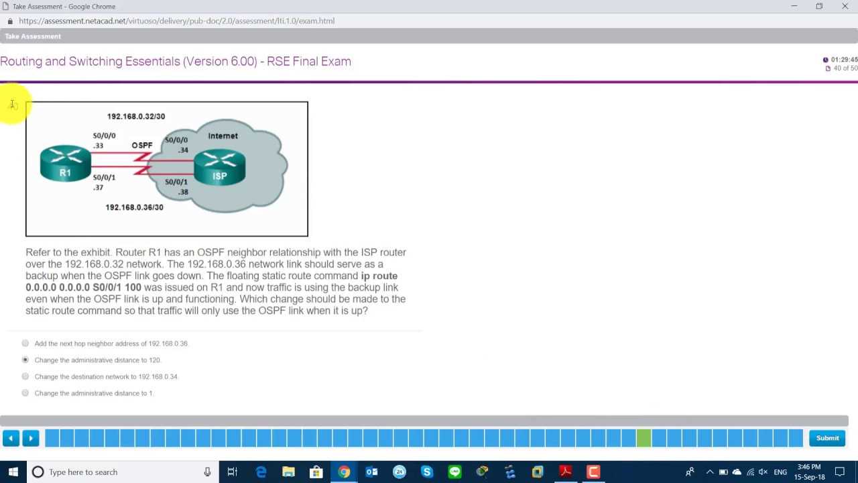858x483 pixels.
Task: Select 'Change the administrative distance to 120'
Action: tap(25, 360)
